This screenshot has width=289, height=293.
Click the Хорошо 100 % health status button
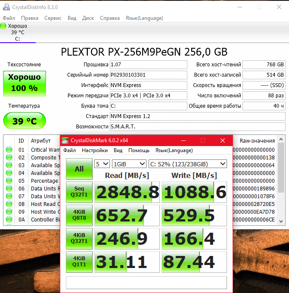coord(25,84)
